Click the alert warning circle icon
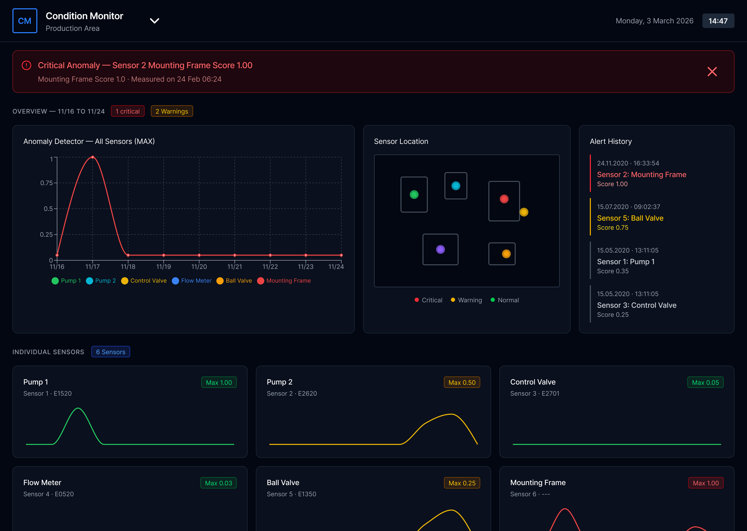The image size is (747, 531). click(x=26, y=65)
